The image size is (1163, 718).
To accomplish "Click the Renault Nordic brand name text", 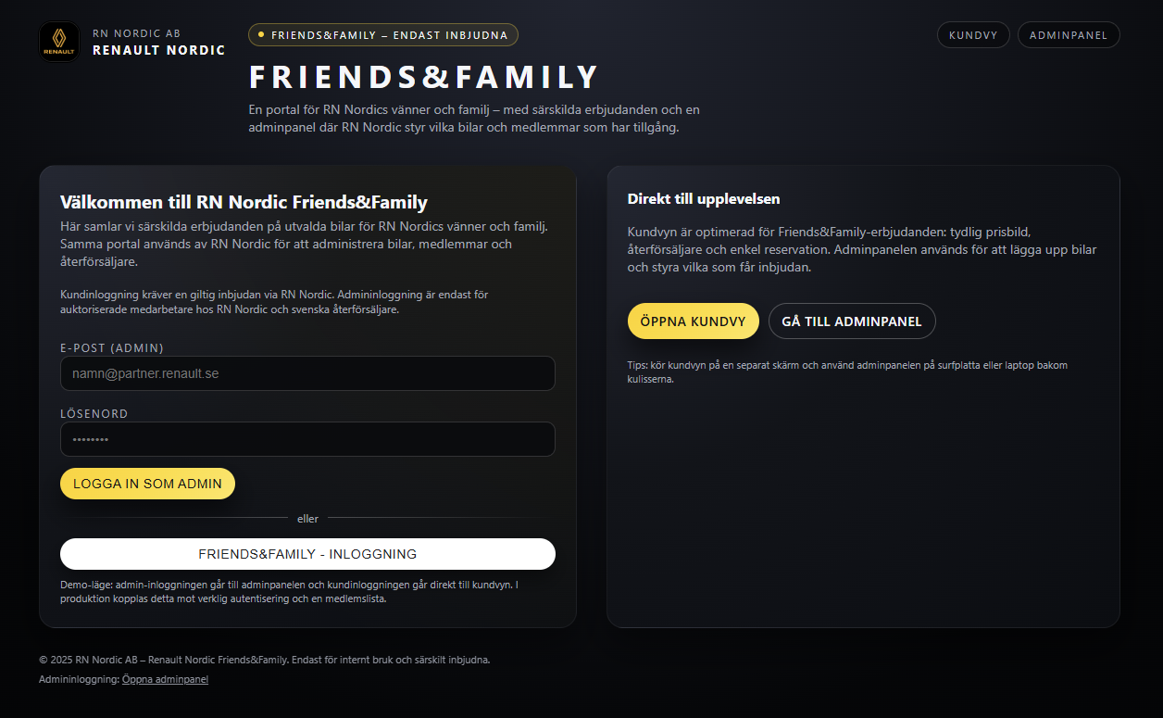I will [158, 50].
